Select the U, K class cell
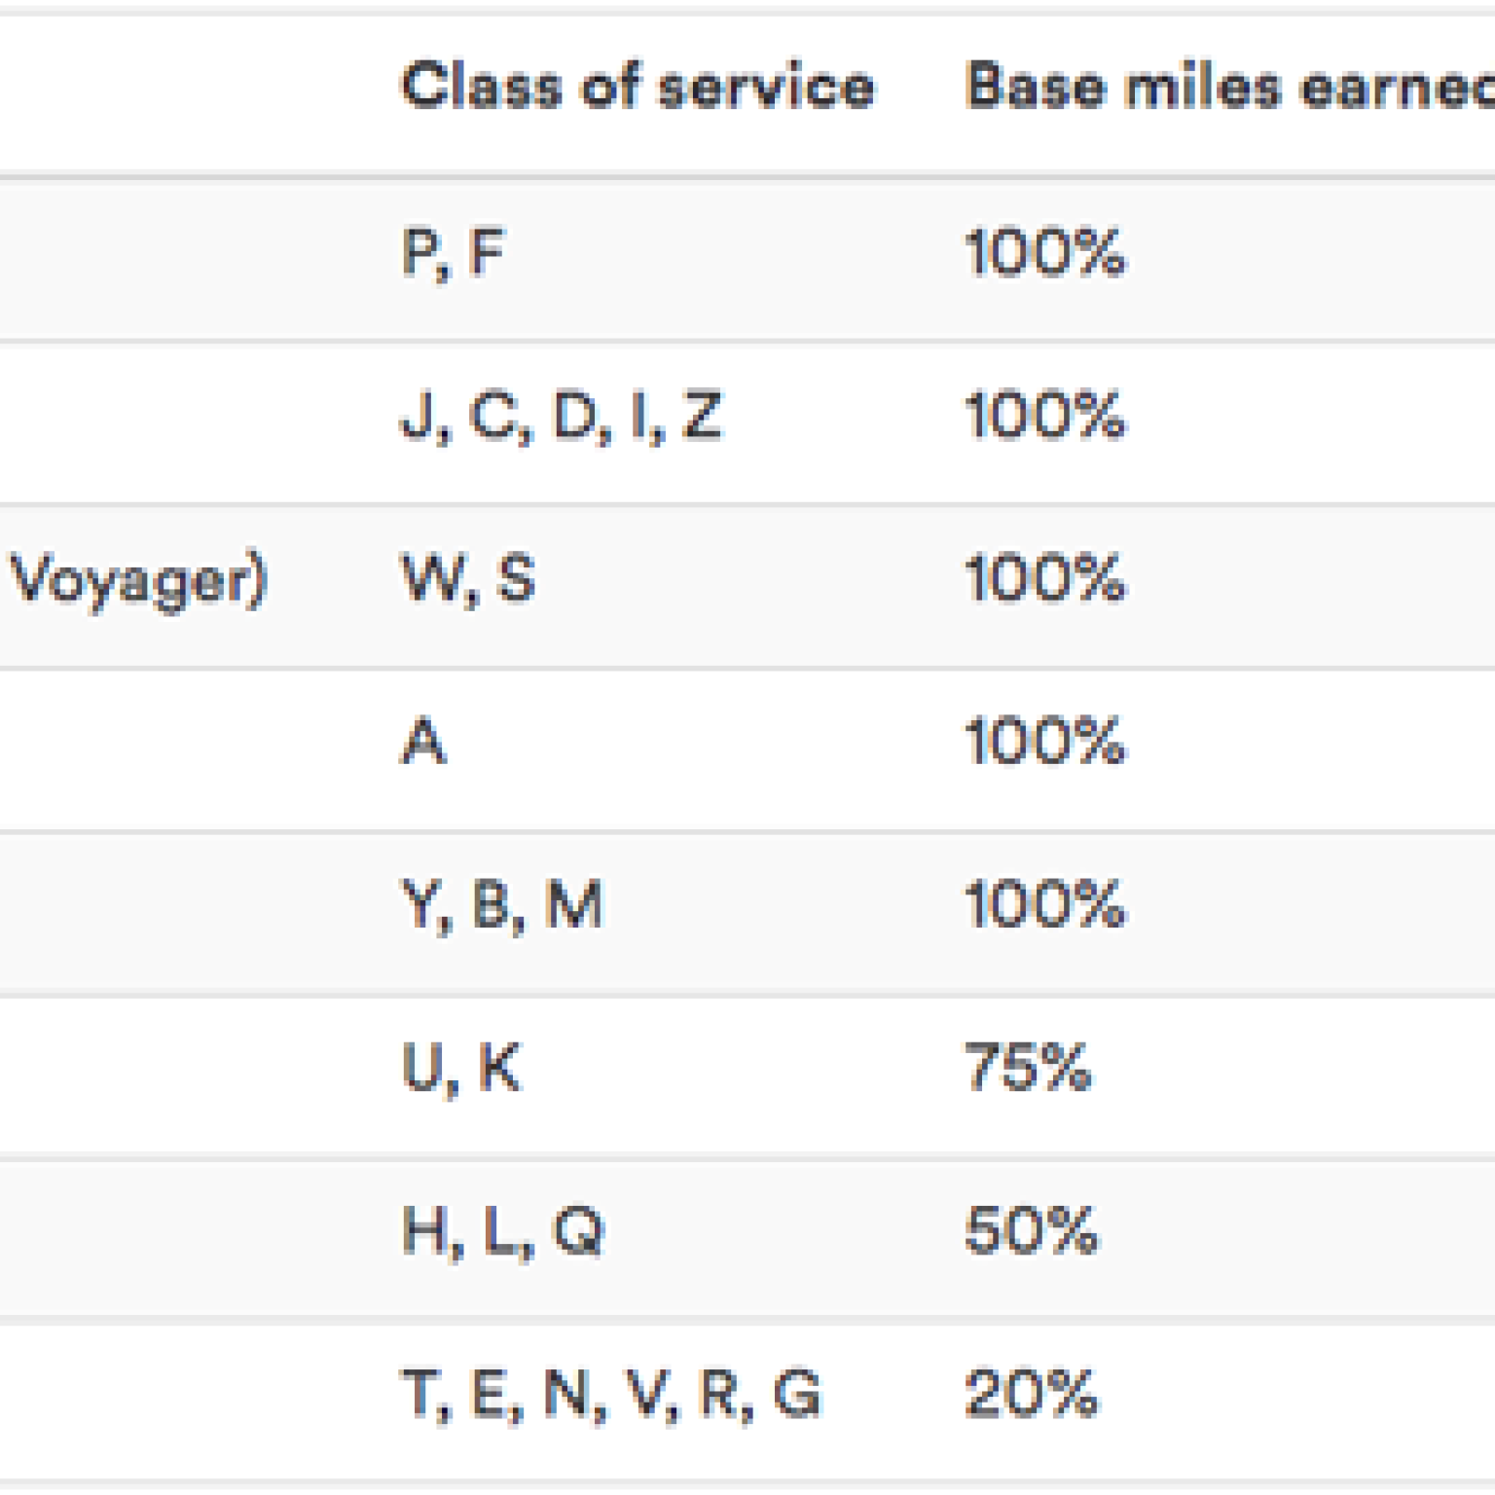This screenshot has width=1495, height=1495. [x=461, y=1068]
